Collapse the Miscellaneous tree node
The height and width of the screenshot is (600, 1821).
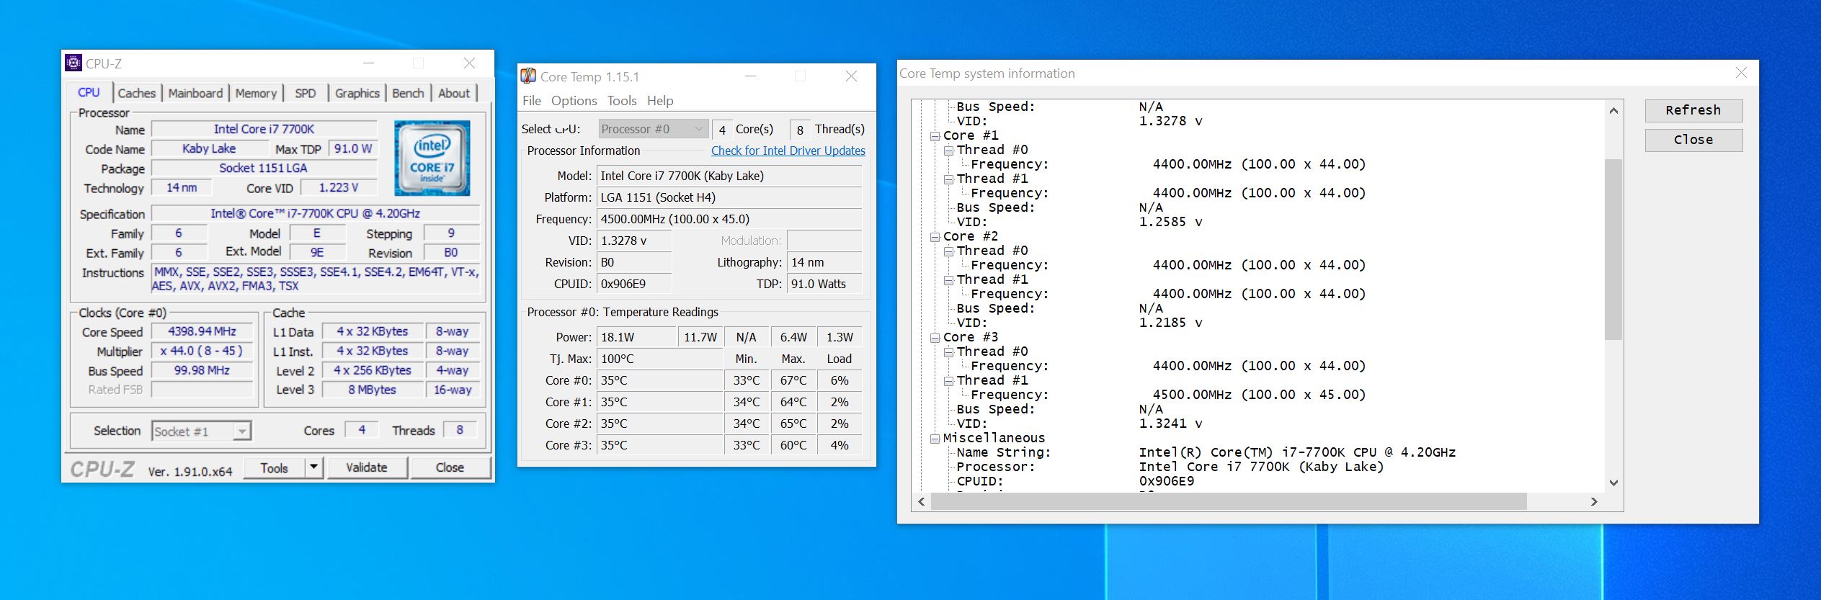click(x=935, y=438)
